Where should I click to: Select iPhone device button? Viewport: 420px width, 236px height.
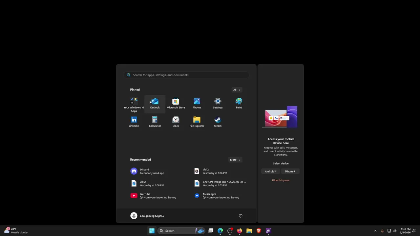coord(290,171)
